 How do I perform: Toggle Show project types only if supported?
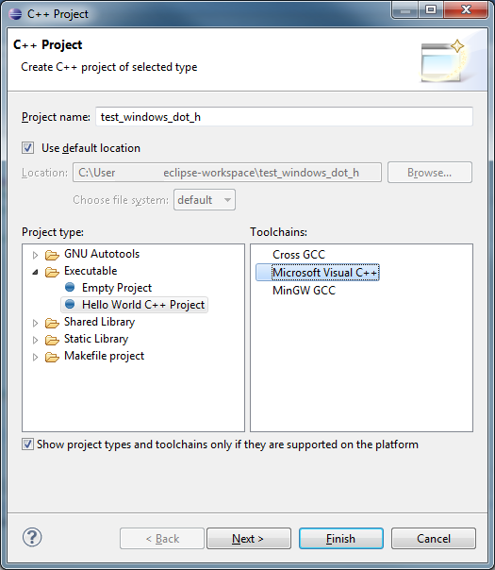pos(27,444)
